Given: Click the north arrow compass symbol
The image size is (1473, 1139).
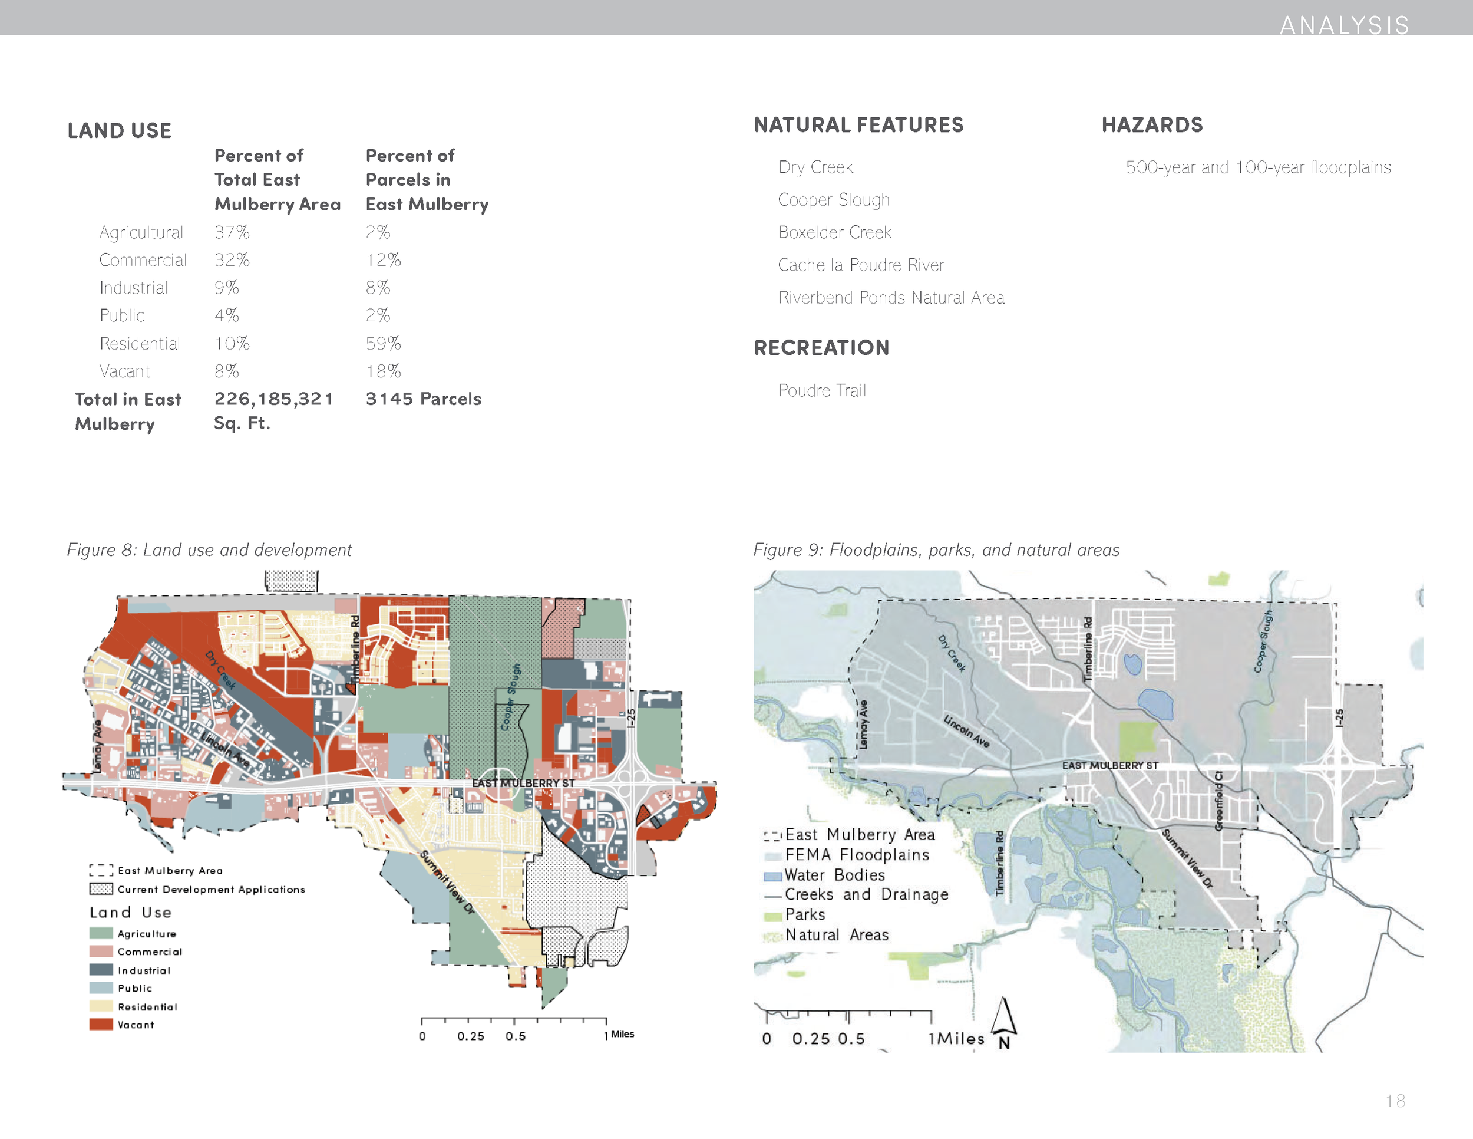Looking at the screenshot, I should [1004, 1021].
